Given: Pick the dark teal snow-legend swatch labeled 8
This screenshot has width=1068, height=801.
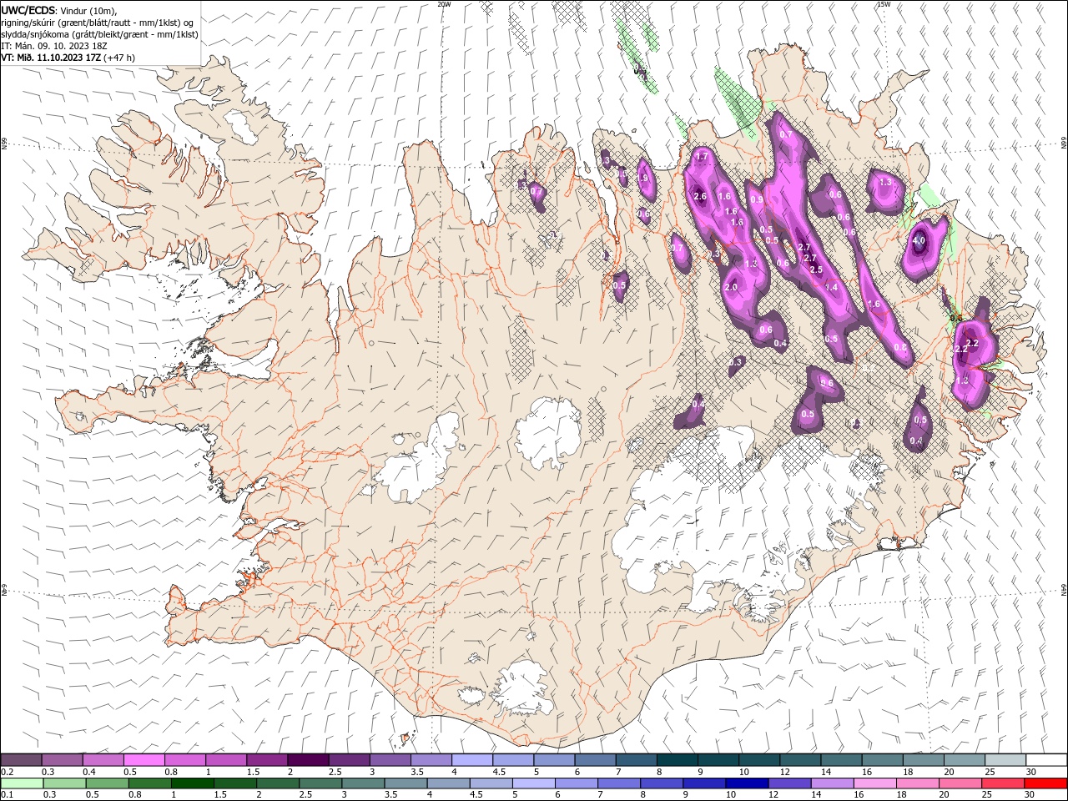Looking at the screenshot, I should (x=678, y=760).
